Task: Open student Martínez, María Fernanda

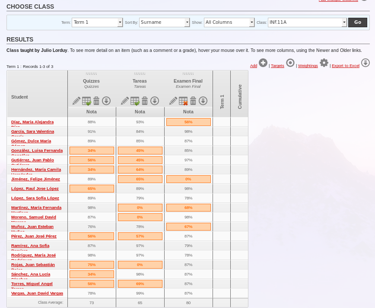Action: pyautogui.click(x=36, y=208)
